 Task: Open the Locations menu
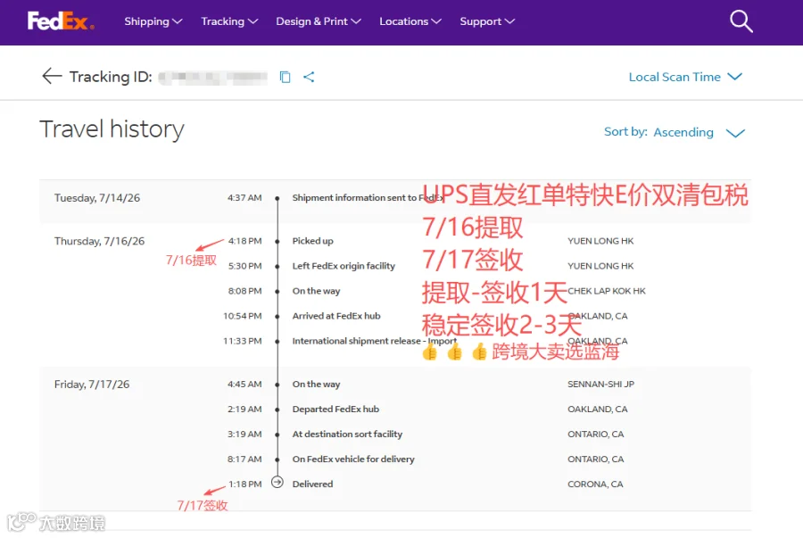[410, 21]
